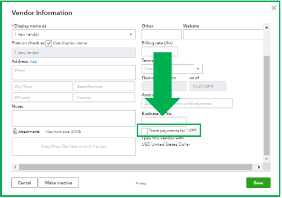Expand the Terms dropdown arrow
282x198 pixels.
pos(198,69)
